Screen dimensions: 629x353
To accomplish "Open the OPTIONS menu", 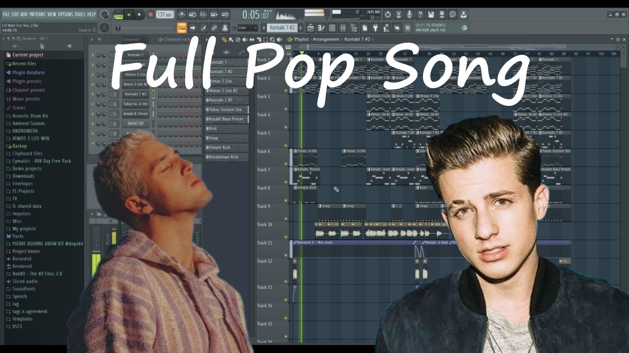I will point(65,14).
